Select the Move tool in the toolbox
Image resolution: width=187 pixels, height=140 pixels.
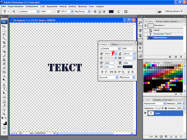point(4,26)
